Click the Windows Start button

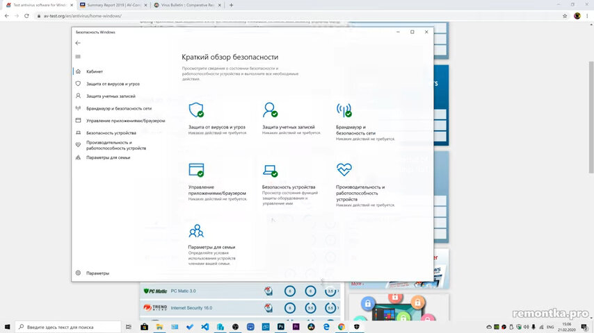pyautogui.click(x=7, y=327)
